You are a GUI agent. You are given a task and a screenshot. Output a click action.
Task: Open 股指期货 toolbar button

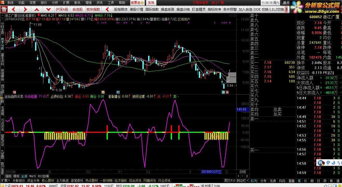[121, 9]
